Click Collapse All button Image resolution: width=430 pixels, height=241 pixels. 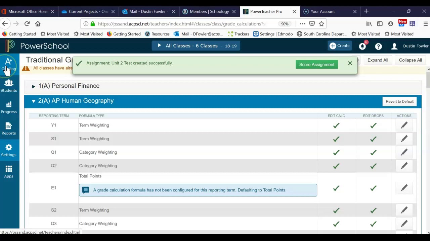pyautogui.click(x=410, y=60)
